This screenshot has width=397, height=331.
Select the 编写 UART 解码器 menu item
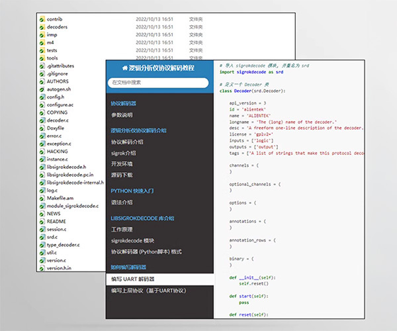tap(133, 279)
